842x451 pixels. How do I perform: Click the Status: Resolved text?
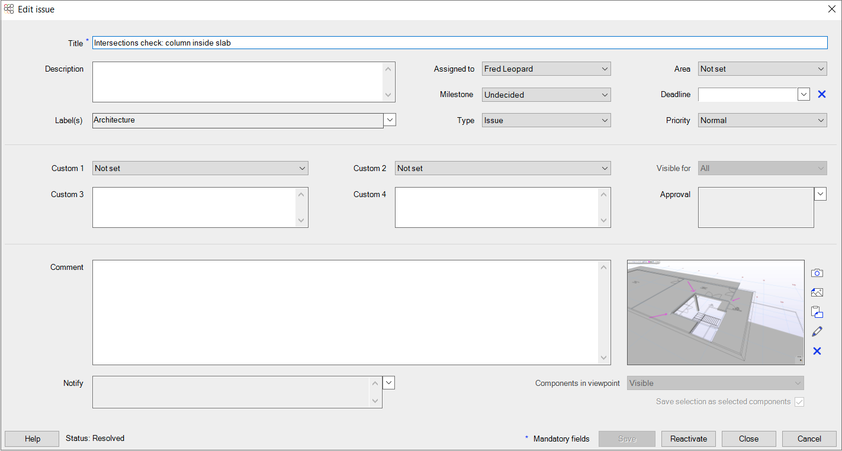pyautogui.click(x=95, y=439)
